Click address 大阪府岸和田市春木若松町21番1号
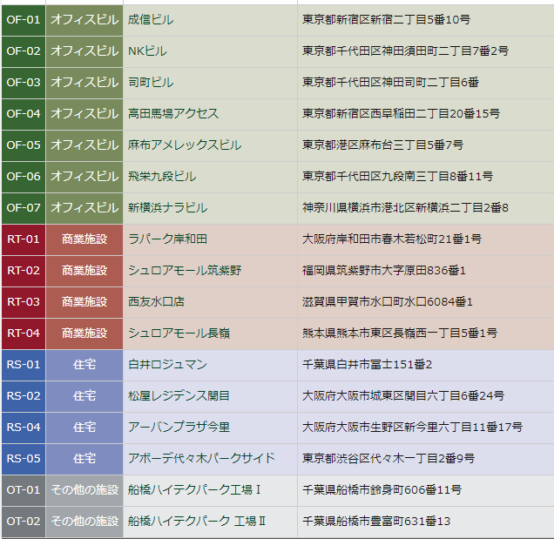Image resolution: width=554 pixels, height=539 pixels. [392, 239]
